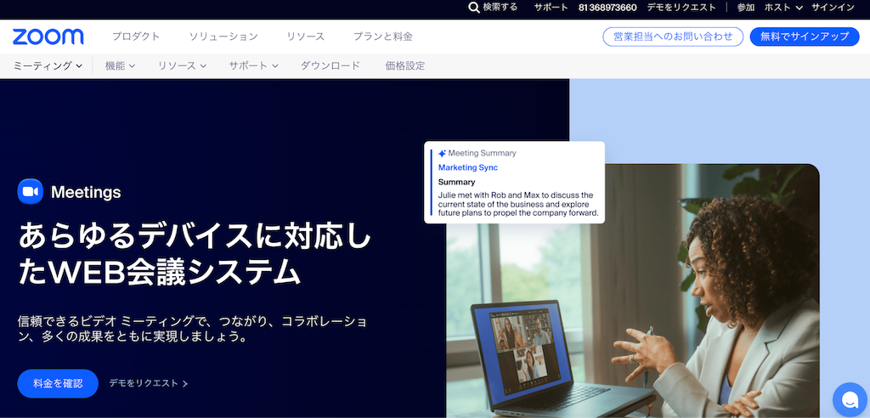Screen dimensions: 870x418
Task: Open the ソリューション menu
Action: tap(223, 37)
